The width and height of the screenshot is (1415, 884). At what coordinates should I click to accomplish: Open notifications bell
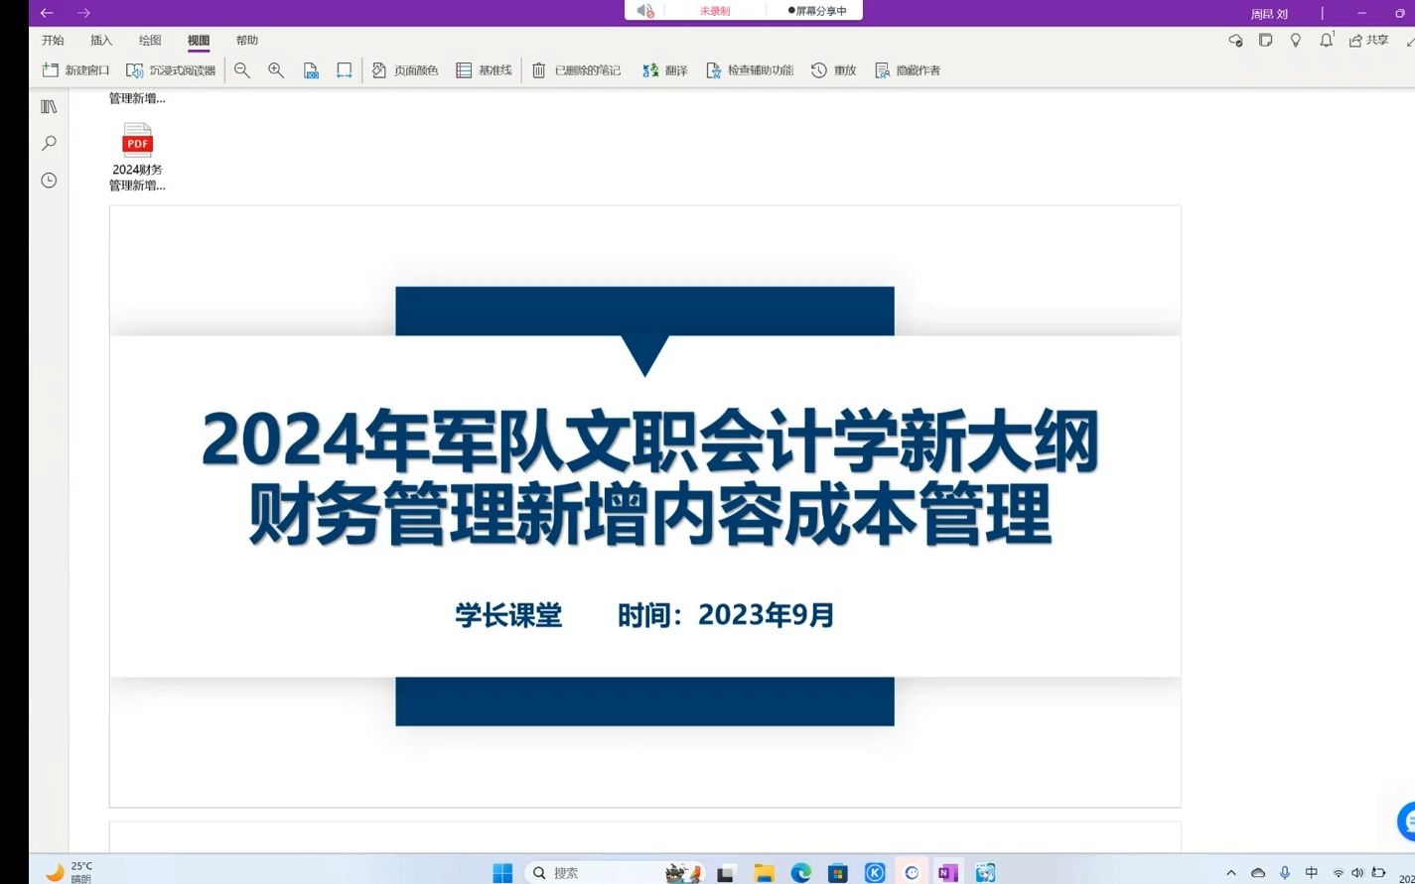pyautogui.click(x=1327, y=41)
